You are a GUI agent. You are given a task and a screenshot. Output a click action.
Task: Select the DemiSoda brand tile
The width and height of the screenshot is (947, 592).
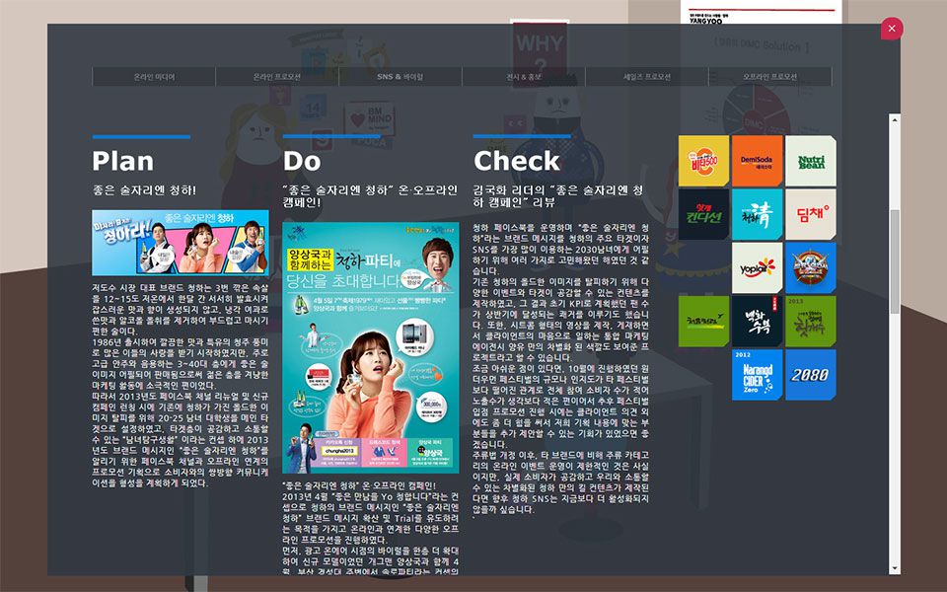[757, 162]
